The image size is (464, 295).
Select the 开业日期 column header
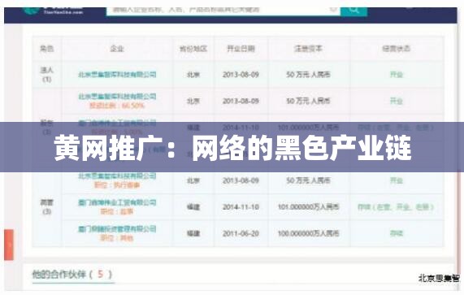coord(241,49)
